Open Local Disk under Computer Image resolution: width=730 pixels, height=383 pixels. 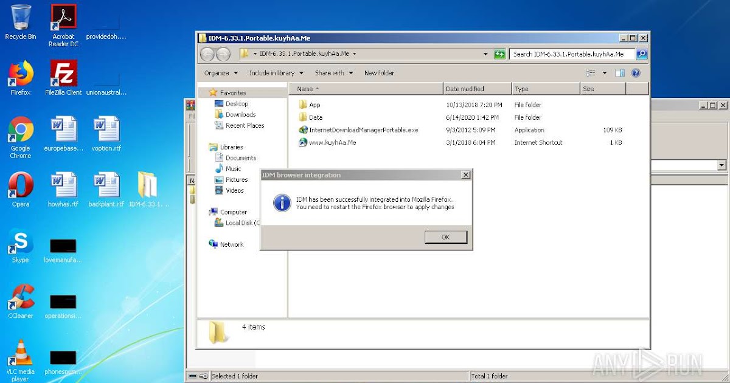tap(238, 223)
